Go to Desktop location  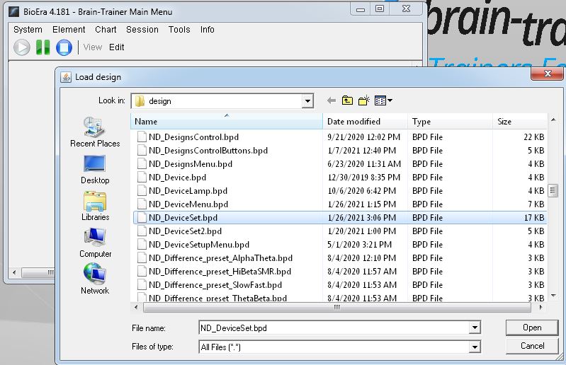pos(95,170)
